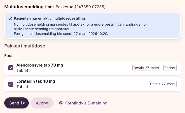Open the Forhåndsvis E-melding preview link
Screen dimensions: 185x113
click(86, 103)
